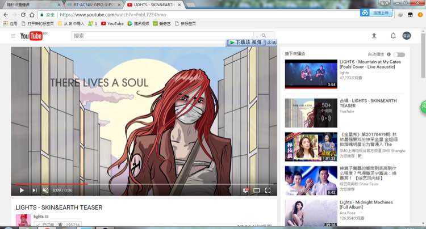
Task: Open the apps grid bookmark shortcut
Action: [x=10, y=24]
